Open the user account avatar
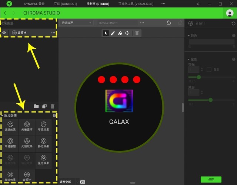237x185 pixels. tap(230, 13)
